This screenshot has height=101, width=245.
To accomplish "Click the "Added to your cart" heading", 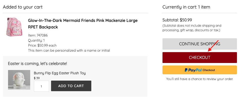I will pyautogui.click(x=23, y=7).
